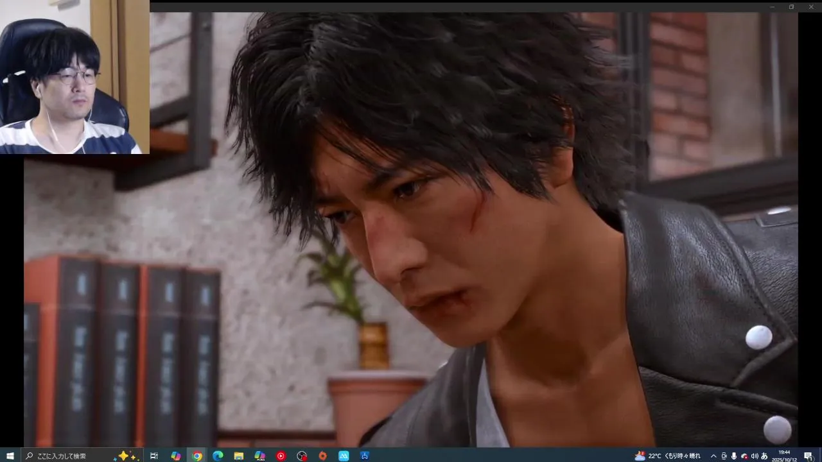Open the notification action center

click(808, 456)
